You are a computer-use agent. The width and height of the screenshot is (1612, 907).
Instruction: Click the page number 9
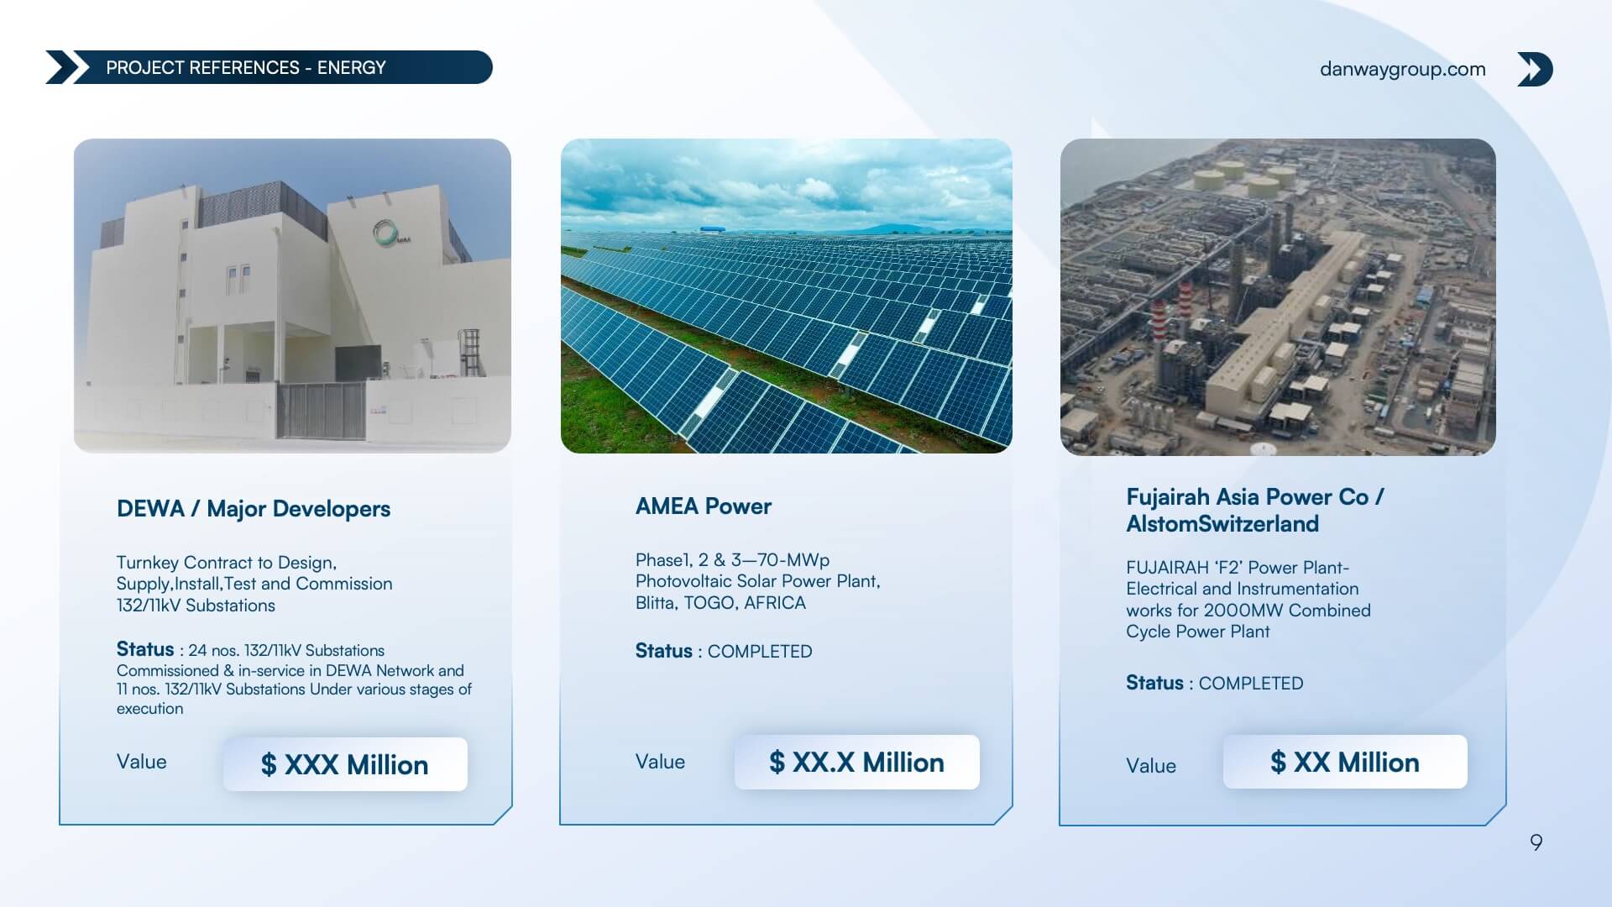[x=1536, y=842]
